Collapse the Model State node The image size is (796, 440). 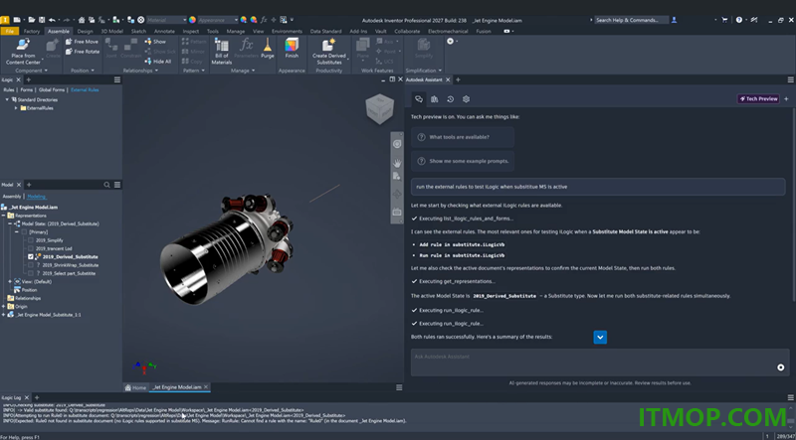coord(10,223)
